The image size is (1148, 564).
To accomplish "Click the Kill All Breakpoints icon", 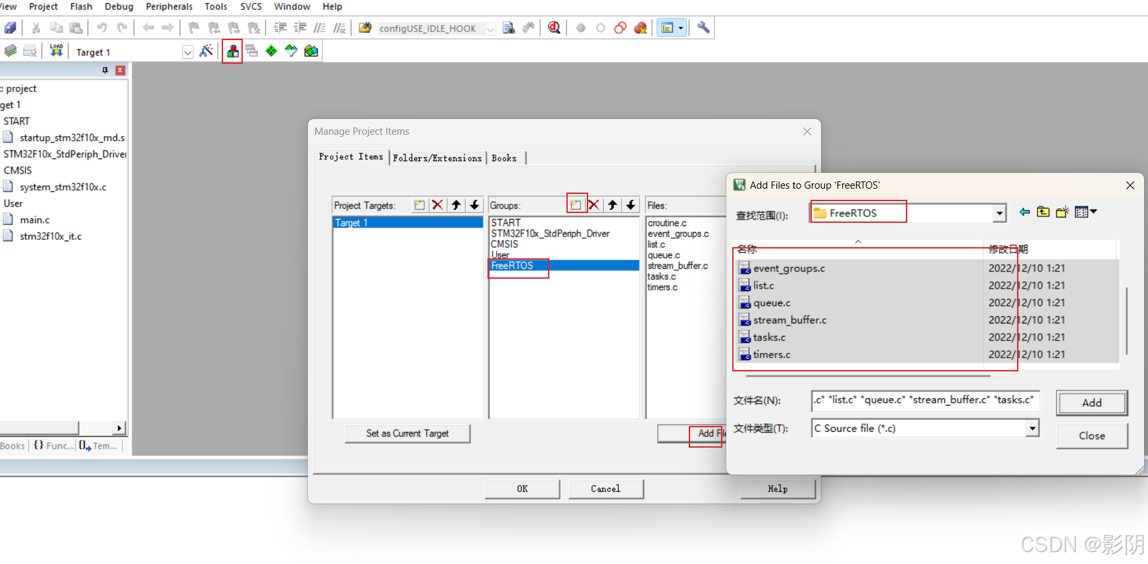I will [640, 28].
